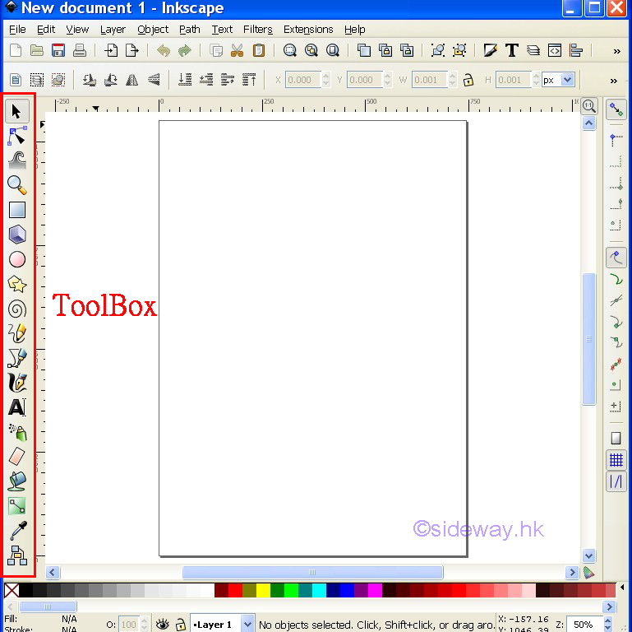Click the Save document button
This screenshot has height=632, width=632.
(58, 50)
